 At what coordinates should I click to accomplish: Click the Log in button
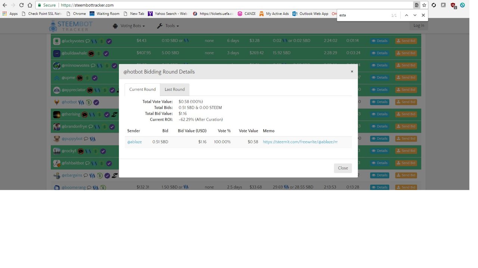point(419,25)
